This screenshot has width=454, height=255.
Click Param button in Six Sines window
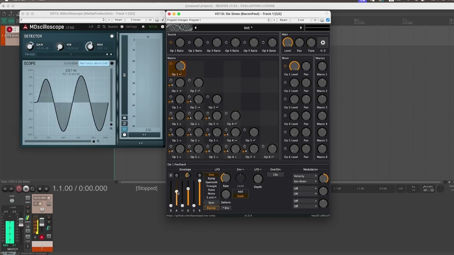283,20
